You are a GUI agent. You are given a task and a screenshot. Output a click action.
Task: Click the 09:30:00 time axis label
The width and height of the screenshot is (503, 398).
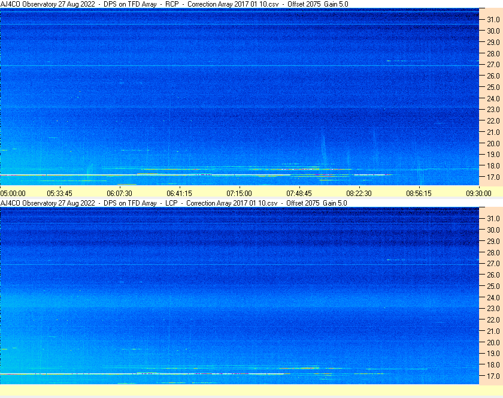[478, 194]
